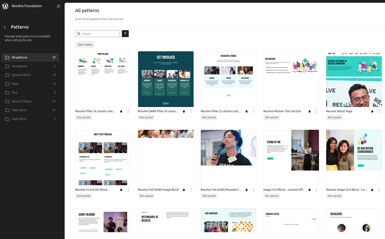Click the lock icon on Image Grid Block - content left
The height and width of the screenshot is (239, 385).
pyautogui.click(x=309, y=190)
